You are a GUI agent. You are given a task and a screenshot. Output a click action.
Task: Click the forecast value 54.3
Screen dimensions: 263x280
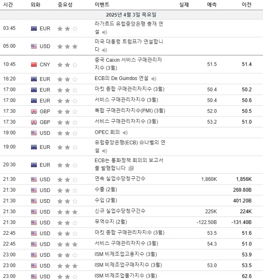point(212,244)
